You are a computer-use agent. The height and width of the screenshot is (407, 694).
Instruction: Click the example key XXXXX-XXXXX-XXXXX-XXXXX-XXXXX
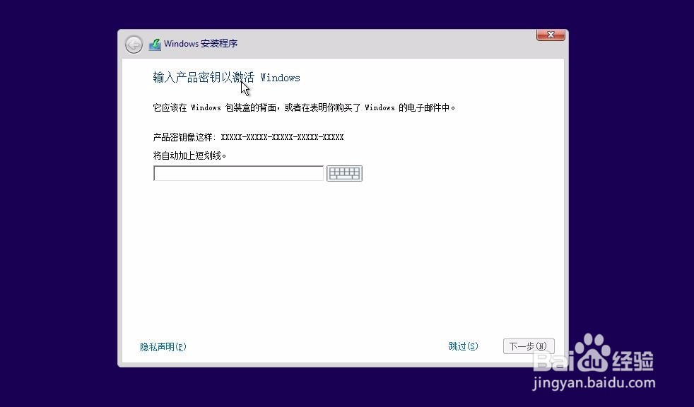click(283, 137)
